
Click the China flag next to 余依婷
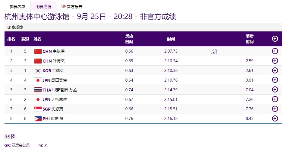38,51
